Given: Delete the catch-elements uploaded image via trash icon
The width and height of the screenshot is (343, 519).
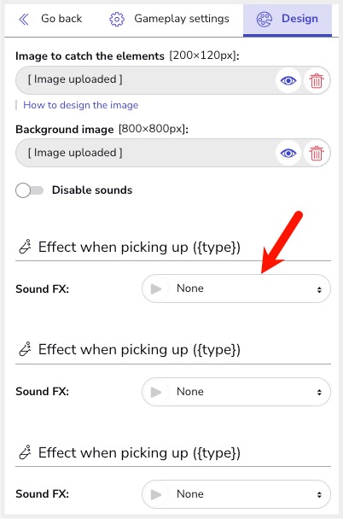Looking at the screenshot, I should pyautogui.click(x=317, y=80).
